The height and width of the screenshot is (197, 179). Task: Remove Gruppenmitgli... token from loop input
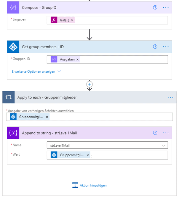click(47, 117)
